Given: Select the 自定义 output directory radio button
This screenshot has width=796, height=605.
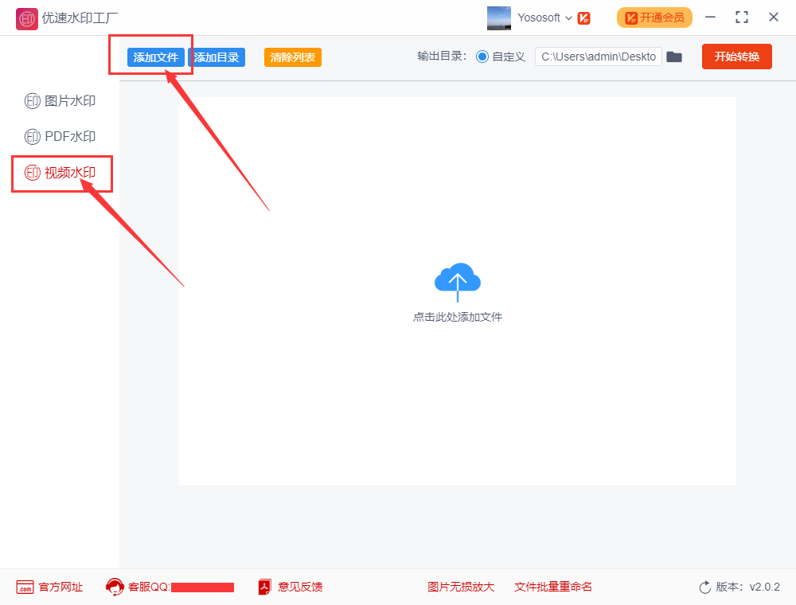Looking at the screenshot, I should [x=483, y=57].
